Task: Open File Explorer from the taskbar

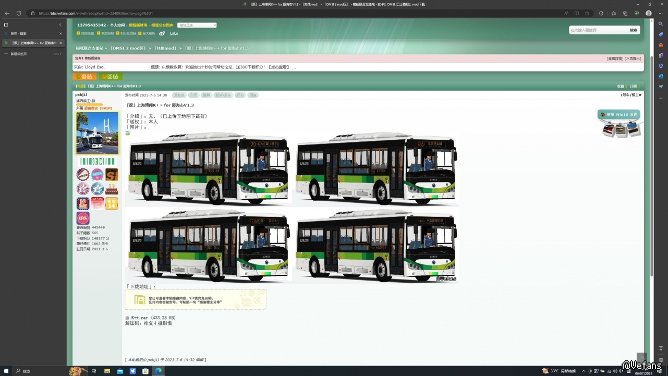Action: (107, 371)
